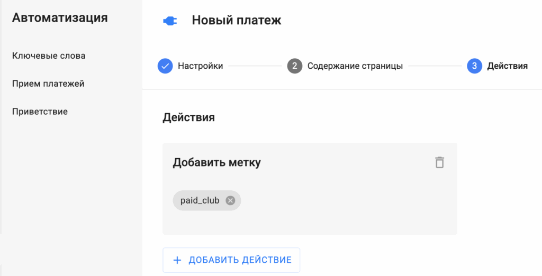Select the Действия step label
Viewport: 542px width, 276px height.
(x=508, y=66)
